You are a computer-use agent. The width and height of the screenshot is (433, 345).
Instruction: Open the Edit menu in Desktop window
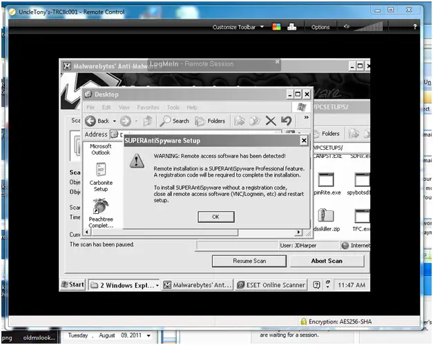pos(106,108)
